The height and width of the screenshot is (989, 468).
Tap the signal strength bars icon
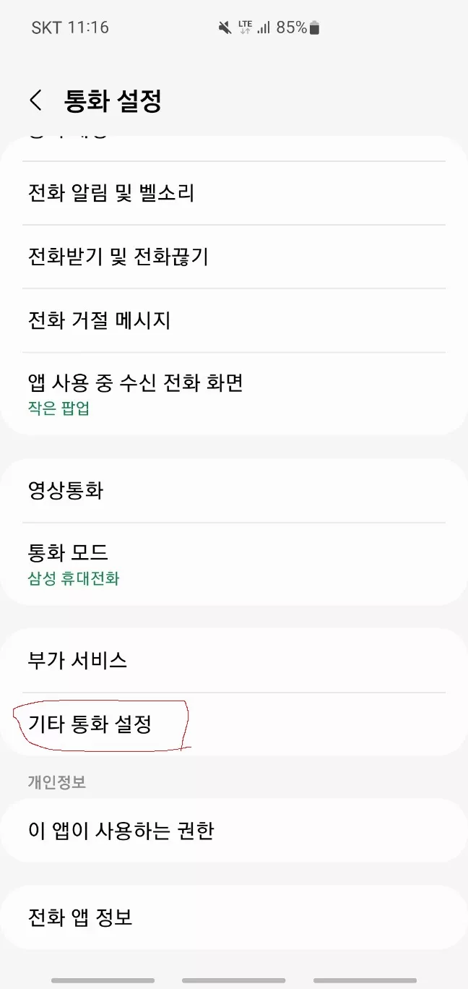264,27
